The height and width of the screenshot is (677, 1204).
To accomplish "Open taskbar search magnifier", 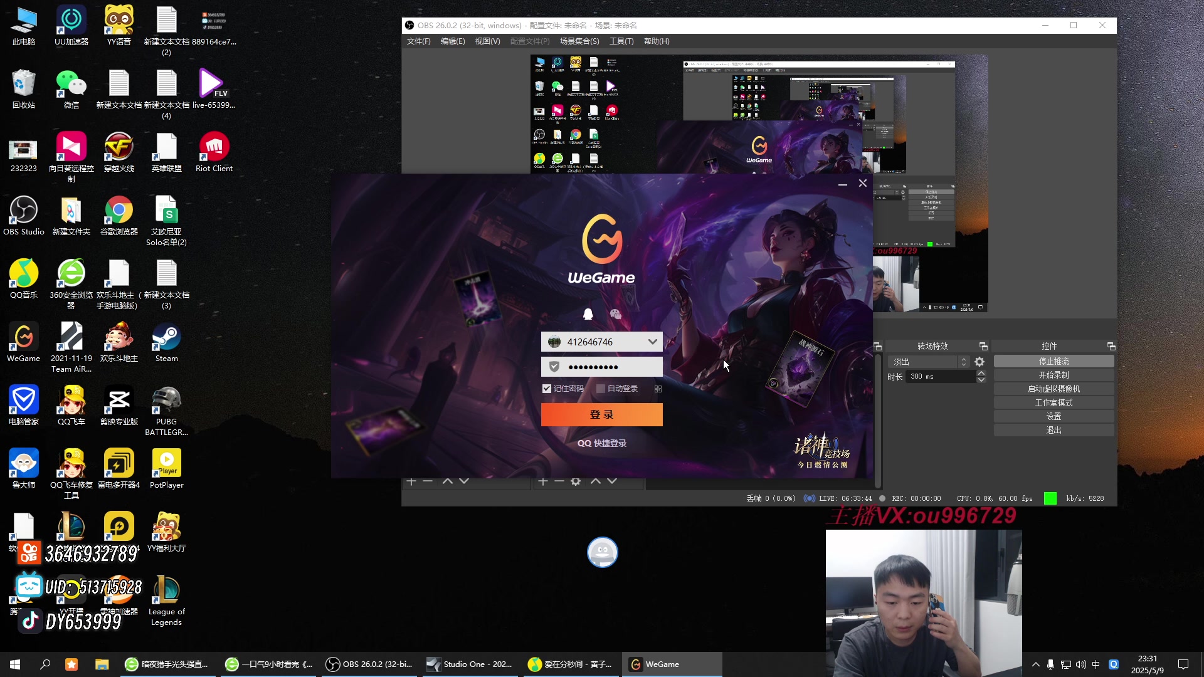I will coord(45,664).
